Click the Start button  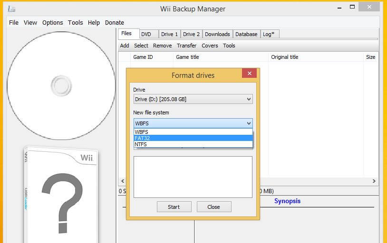pyautogui.click(x=174, y=207)
